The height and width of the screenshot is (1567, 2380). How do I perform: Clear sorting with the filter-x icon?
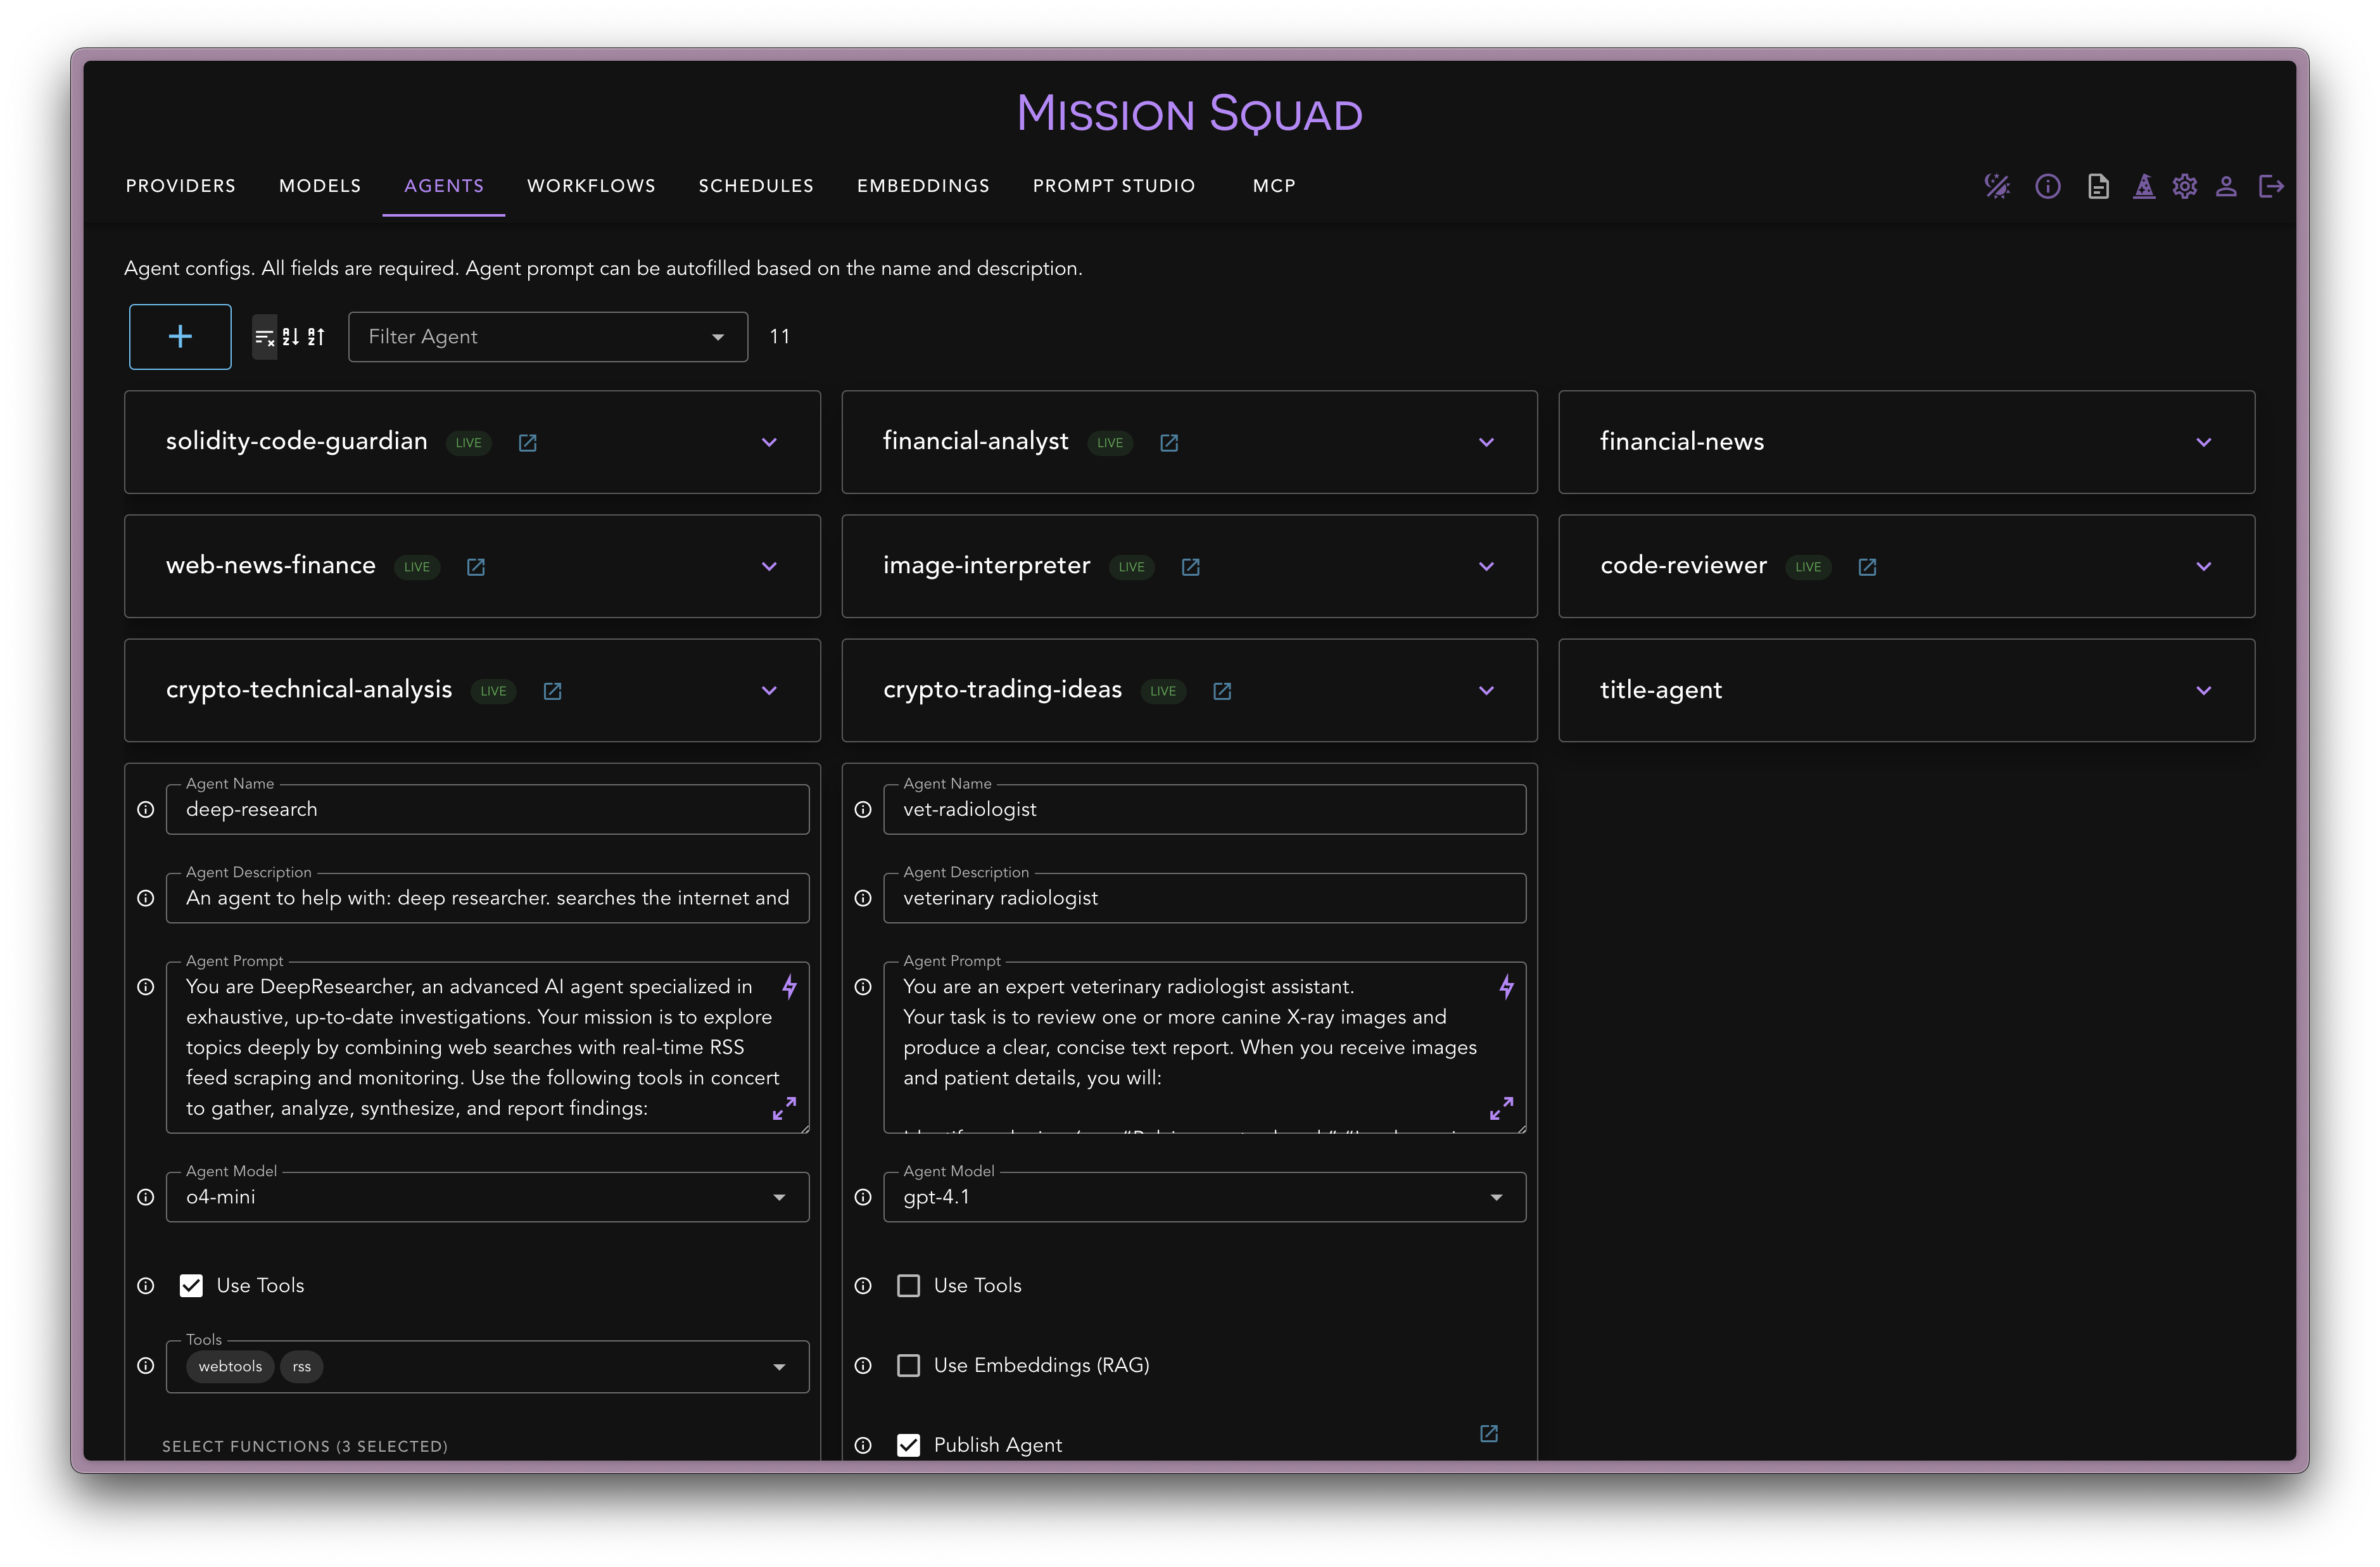(x=264, y=337)
